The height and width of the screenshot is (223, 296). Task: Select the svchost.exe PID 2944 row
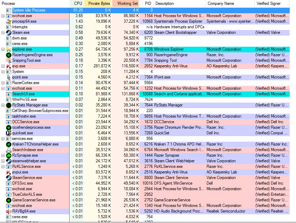tap(145, 189)
